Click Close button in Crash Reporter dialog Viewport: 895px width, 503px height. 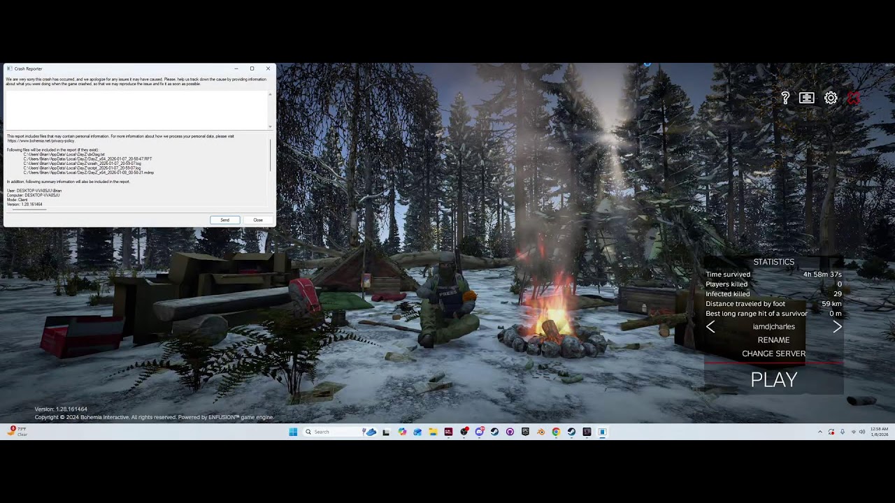[x=258, y=220]
